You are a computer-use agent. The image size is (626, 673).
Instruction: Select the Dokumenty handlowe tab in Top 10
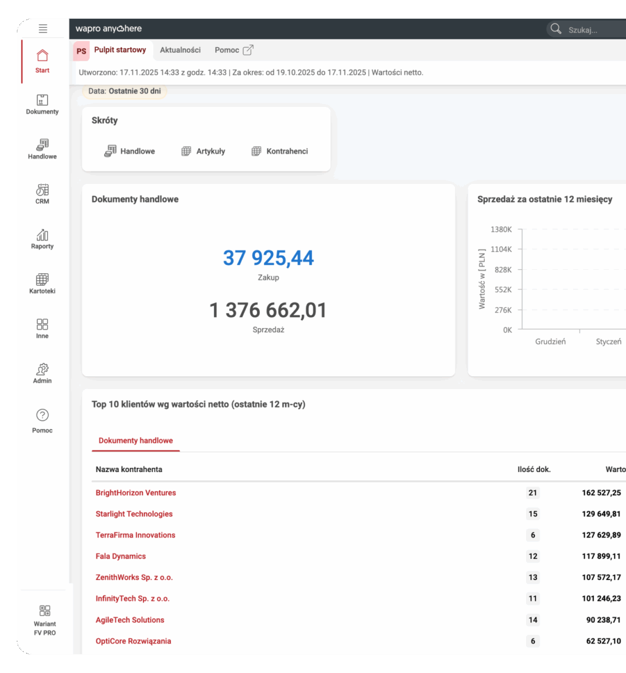(x=135, y=440)
